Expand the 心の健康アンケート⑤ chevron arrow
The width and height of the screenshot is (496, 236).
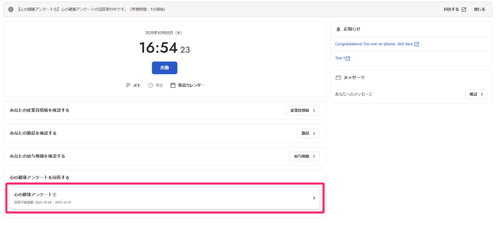coord(314,198)
